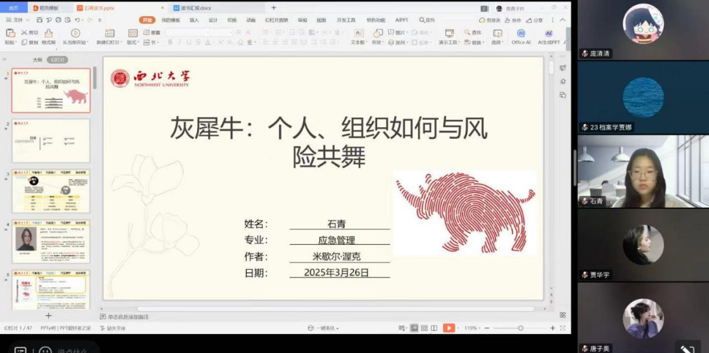Toggle normal view button in status bar
709x353 pixels.
[x=414, y=328]
